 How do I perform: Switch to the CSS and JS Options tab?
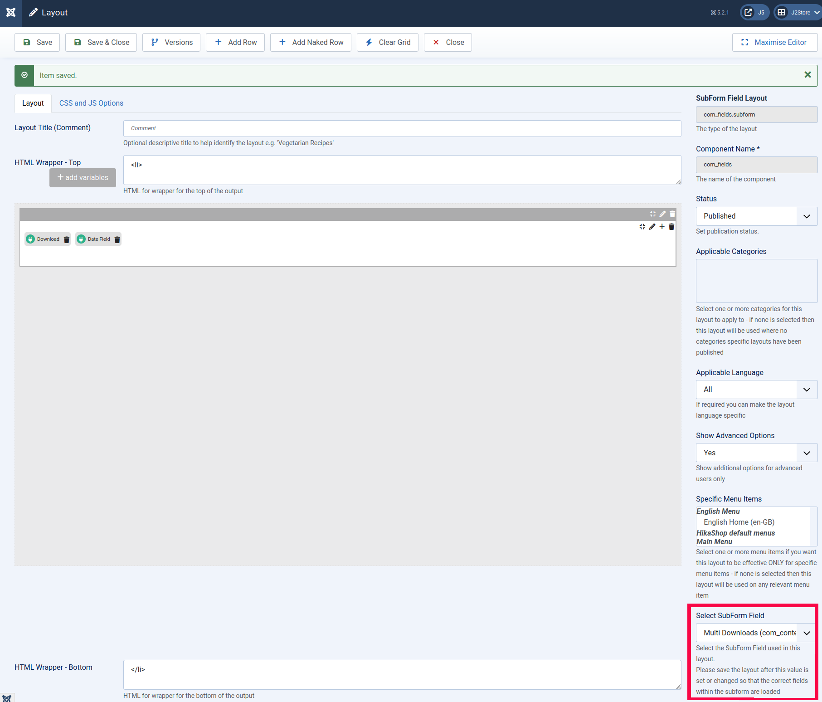(91, 103)
